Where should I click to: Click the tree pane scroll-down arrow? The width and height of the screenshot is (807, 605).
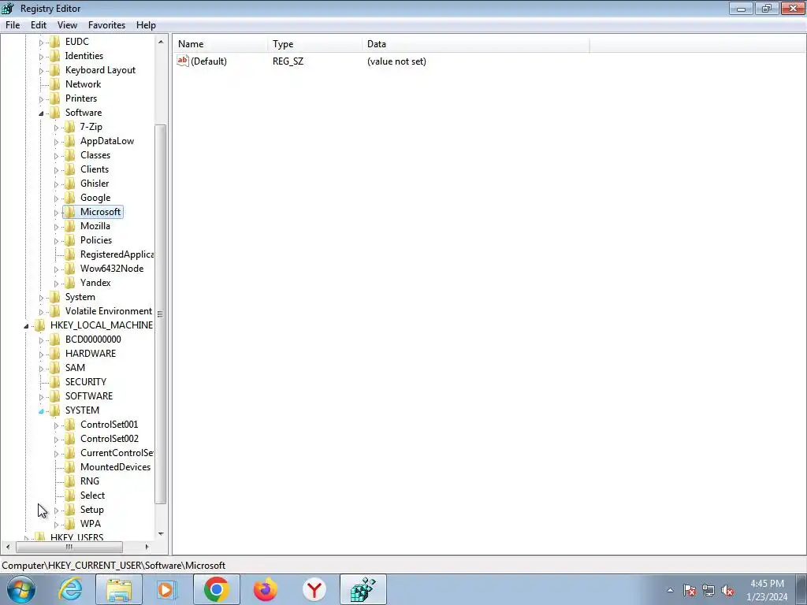(x=161, y=534)
